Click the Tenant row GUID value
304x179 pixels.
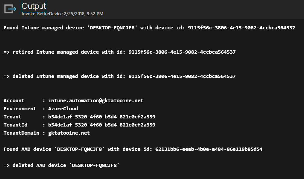coord(102,117)
